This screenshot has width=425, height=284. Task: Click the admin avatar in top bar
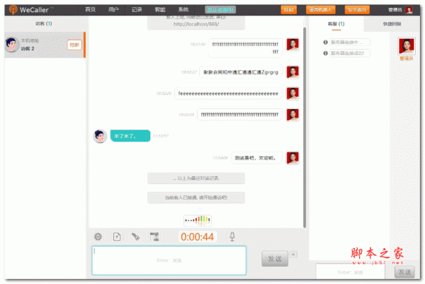tap(409, 10)
